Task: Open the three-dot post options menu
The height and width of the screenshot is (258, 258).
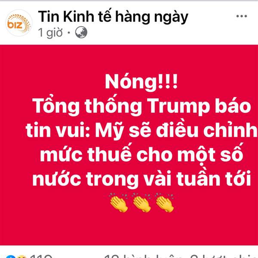Action: (242, 16)
